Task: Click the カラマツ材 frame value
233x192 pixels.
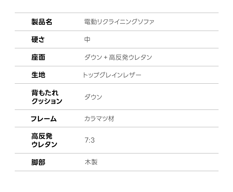Action: pos(99,119)
